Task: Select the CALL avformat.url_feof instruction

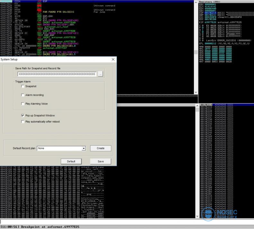Action: coord(52,27)
